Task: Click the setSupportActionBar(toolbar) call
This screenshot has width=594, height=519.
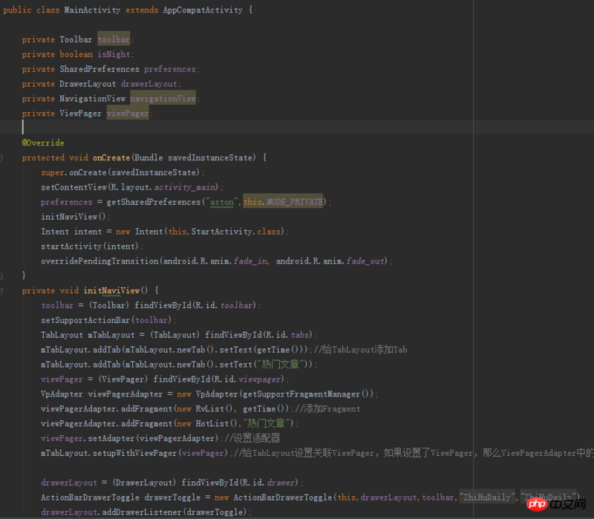Action: coord(108,320)
